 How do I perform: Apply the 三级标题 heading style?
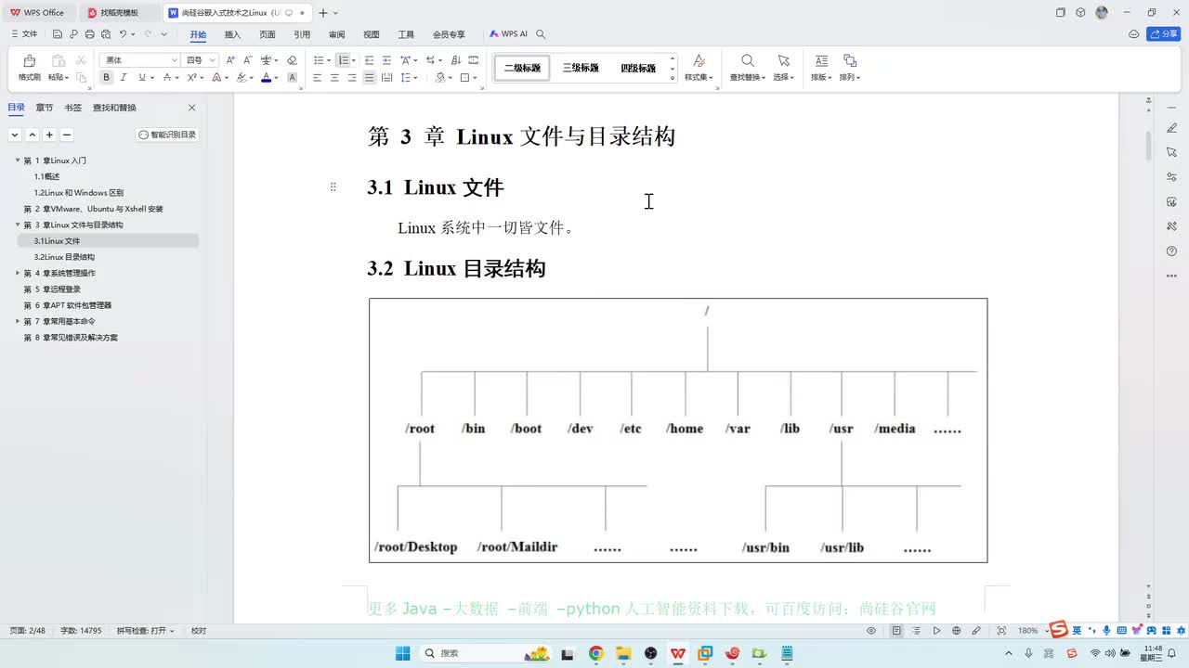click(x=581, y=68)
